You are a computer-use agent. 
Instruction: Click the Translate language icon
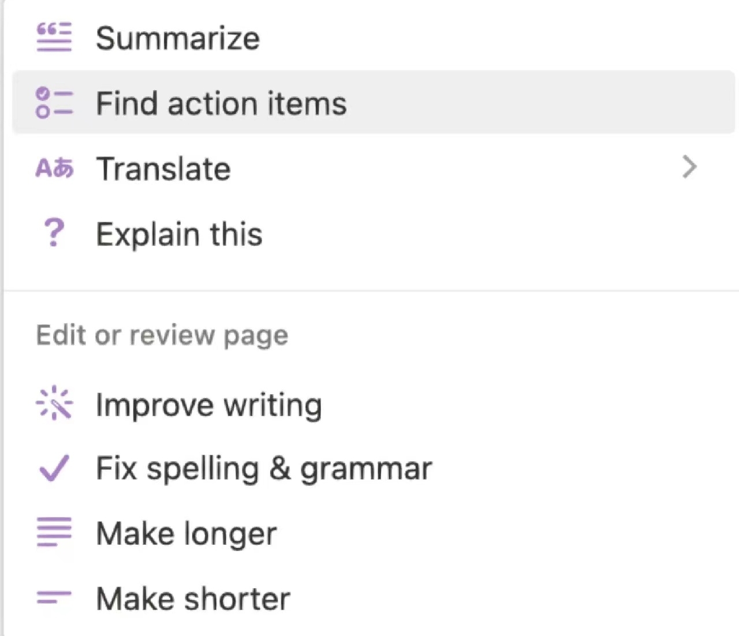tap(54, 169)
